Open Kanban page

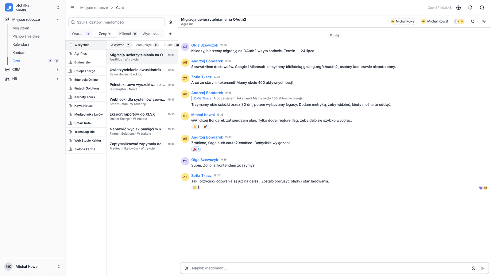pos(19,53)
